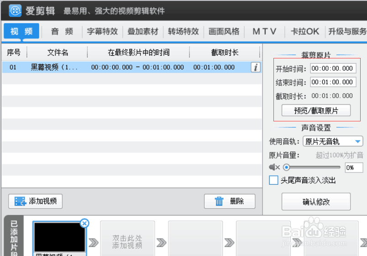Adjust the 原片音量 slider handle

286,167
